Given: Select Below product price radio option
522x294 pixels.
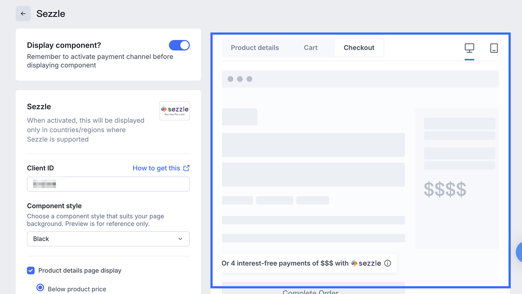Looking at the screenshot, I should 40,288.
